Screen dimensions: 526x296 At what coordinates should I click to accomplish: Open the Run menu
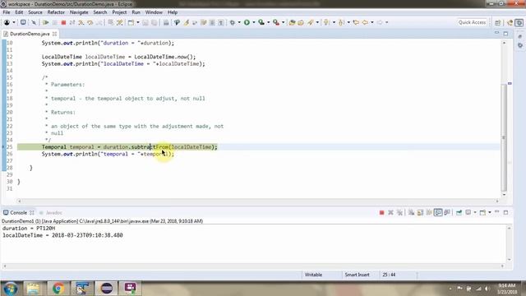(x=136, y=12)
